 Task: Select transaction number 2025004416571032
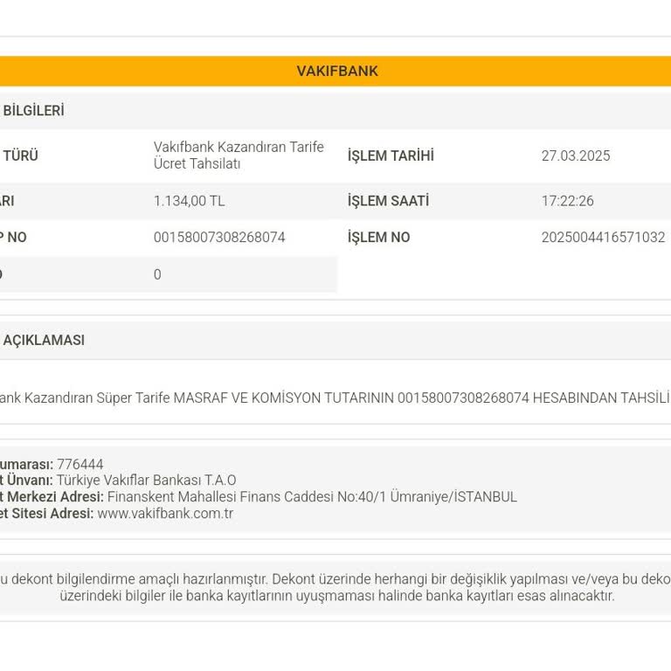tap(604, 238)
